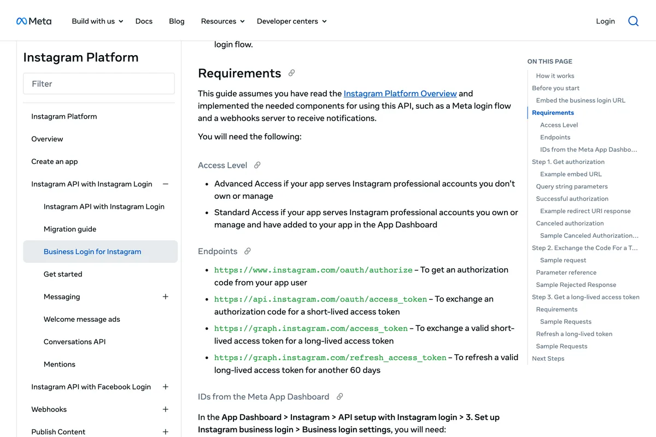Jump to Before you start section

pyautogui.click(x=555, y=88)
